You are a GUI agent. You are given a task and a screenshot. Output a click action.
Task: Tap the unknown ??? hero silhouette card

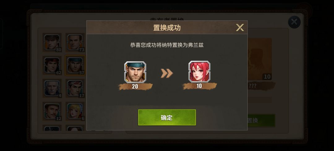[260, 59]
